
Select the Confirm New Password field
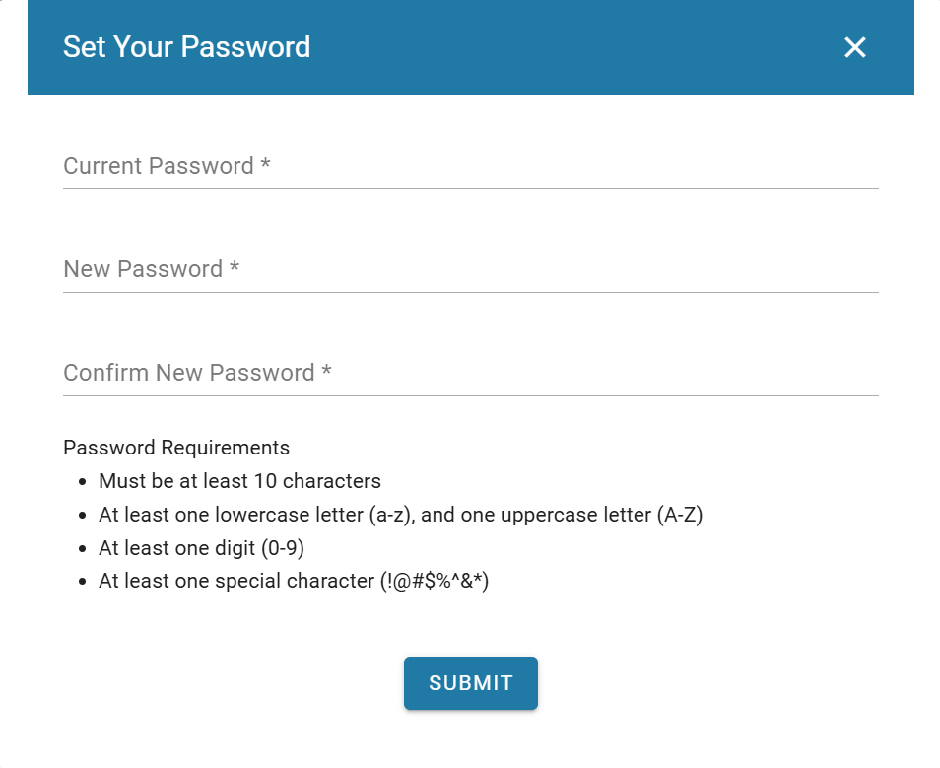coord(470,373)
